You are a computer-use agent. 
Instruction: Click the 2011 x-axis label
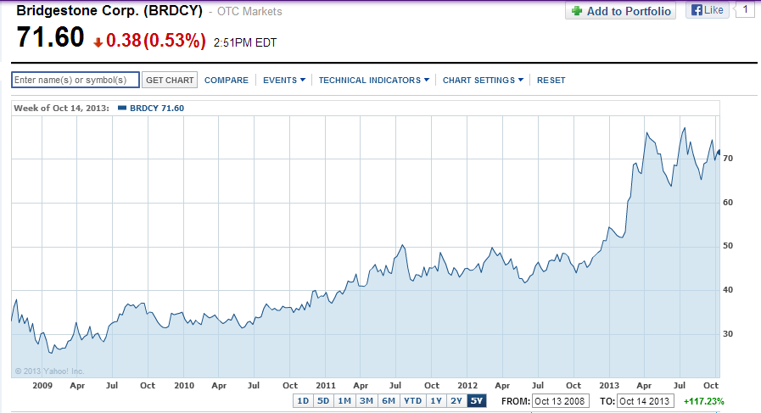coord(326,385)
